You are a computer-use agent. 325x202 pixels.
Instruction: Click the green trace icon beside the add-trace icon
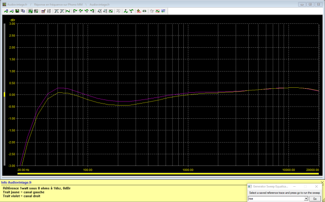click(x=12, y=11)
